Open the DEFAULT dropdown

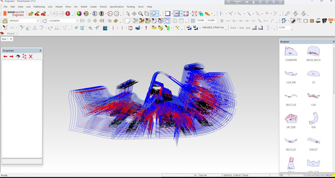coord(24,21)
